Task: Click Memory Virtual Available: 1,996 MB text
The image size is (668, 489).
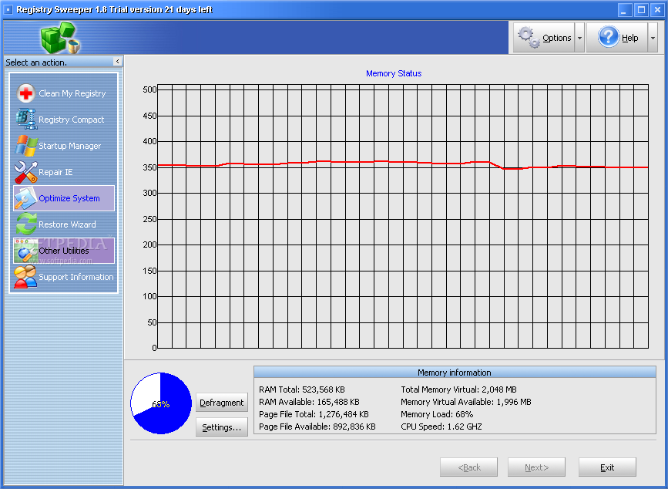Action: (x=465, y=402)
